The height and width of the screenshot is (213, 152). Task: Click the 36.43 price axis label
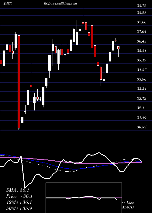[142, 41]
